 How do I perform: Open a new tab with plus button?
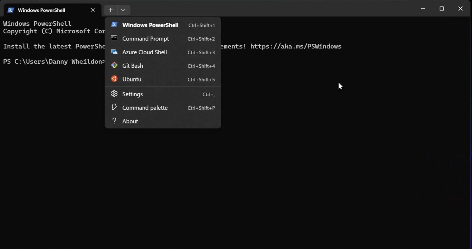111,10
